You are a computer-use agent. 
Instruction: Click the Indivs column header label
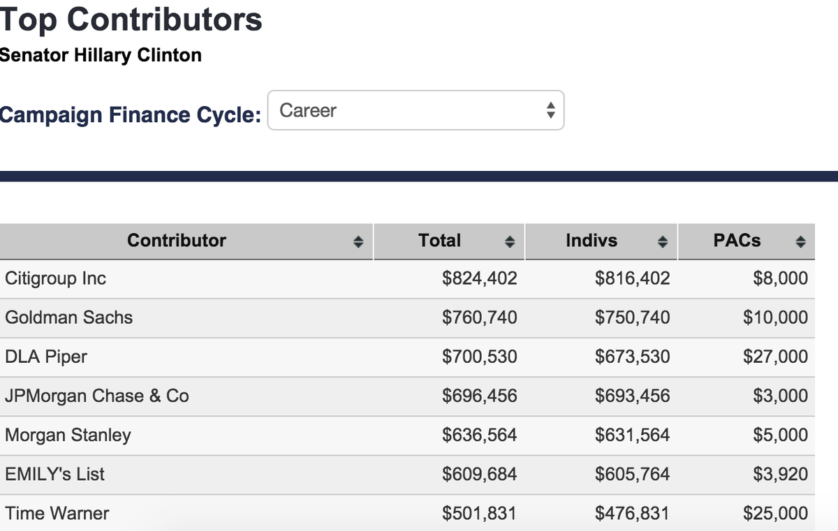[591, 241]
